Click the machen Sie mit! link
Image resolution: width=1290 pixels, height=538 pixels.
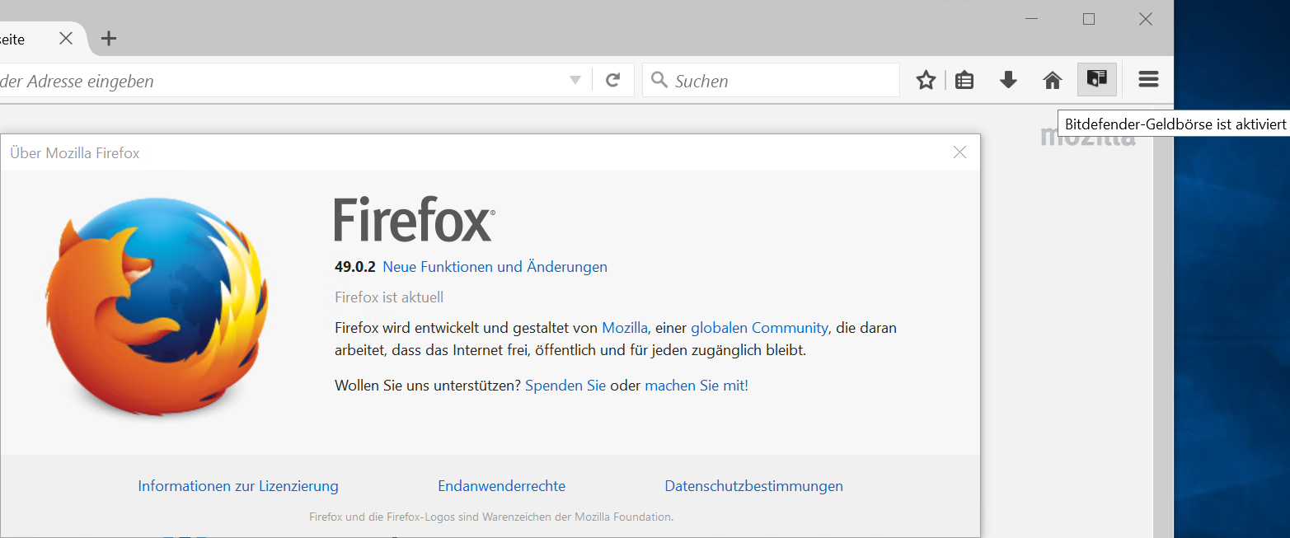[697, 386]
